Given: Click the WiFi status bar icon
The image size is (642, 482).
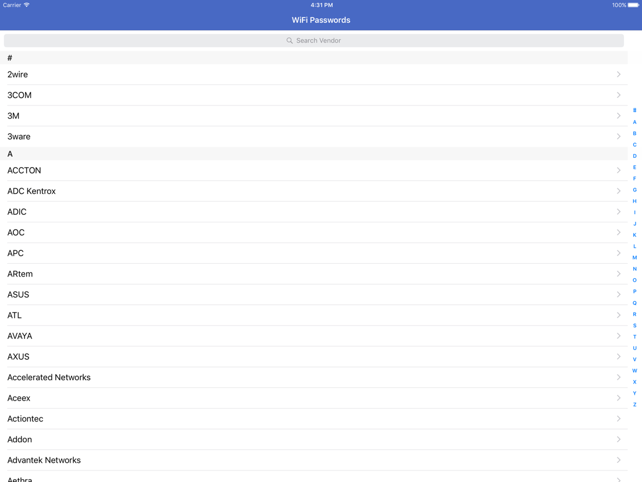Looking at the screenshot, I should coord(27,5).
